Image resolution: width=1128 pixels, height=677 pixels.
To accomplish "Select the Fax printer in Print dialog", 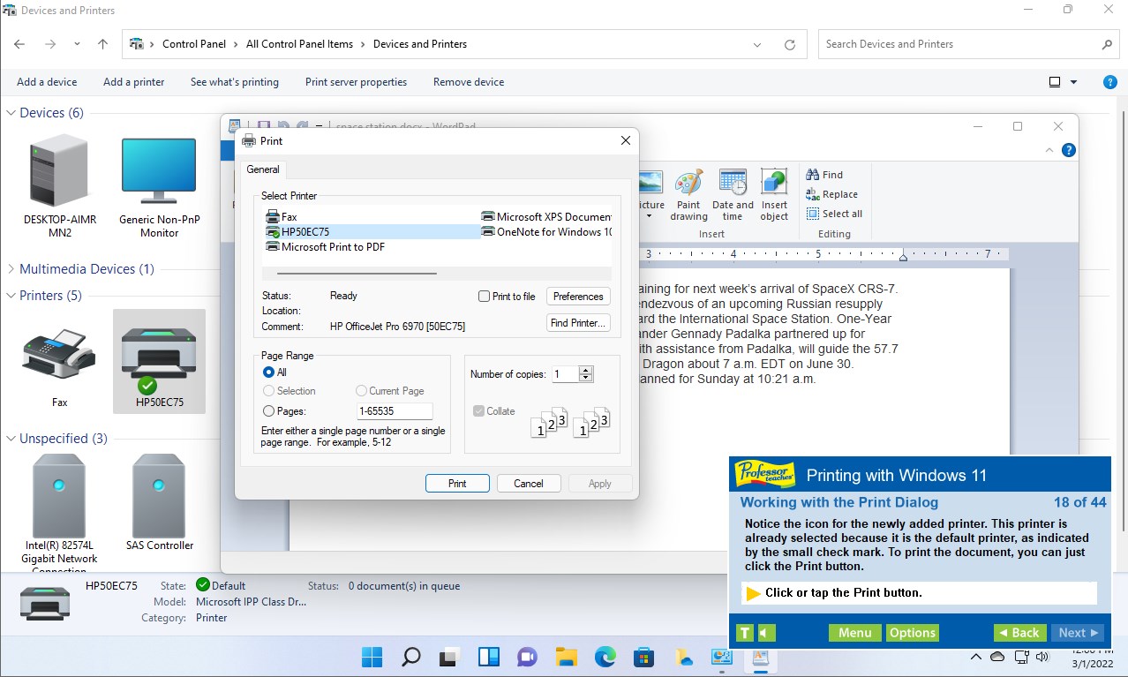I will (282, 216).
